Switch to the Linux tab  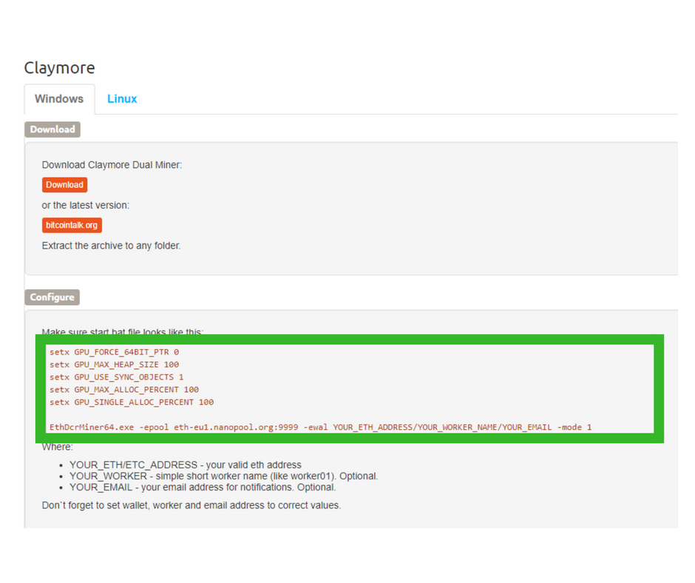point(122,99)
